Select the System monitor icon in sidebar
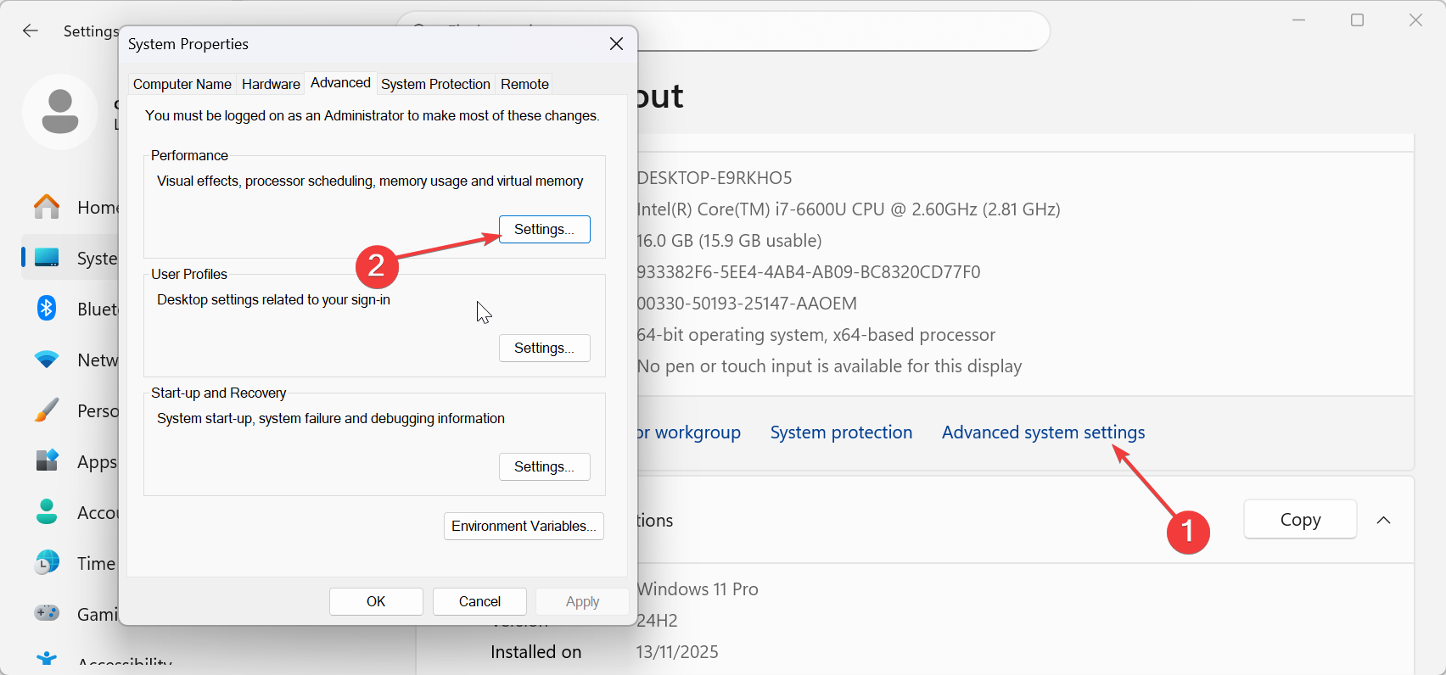Image resolution: width=1446 pixels, height=675 pixels. (47, 258)
